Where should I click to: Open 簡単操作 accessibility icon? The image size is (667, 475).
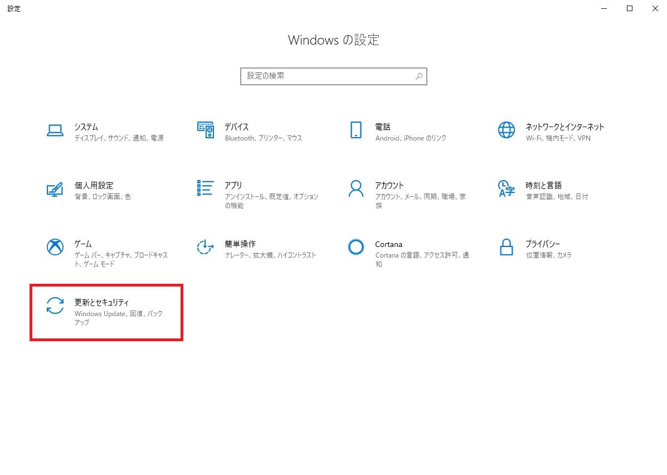pos(205,248)
